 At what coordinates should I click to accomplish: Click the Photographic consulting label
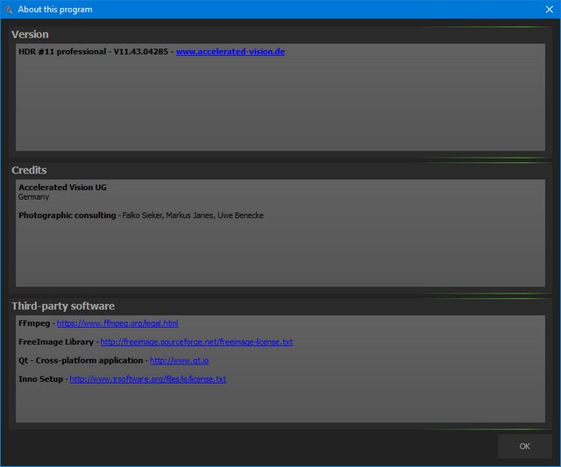(x=67, y=216)
